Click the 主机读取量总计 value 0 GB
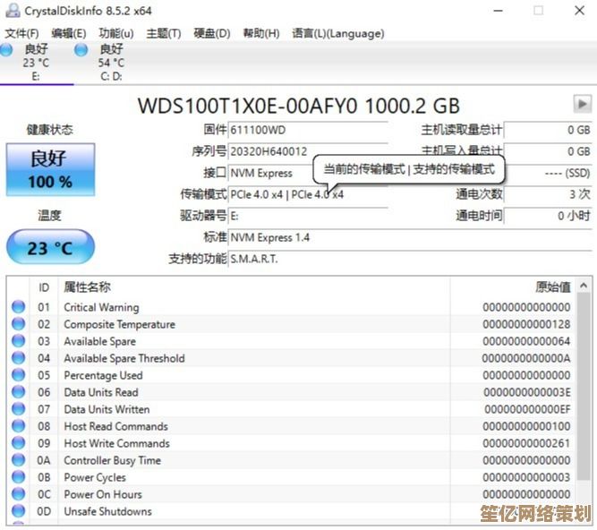Screen dimensions: 597x530 point(548,130)
